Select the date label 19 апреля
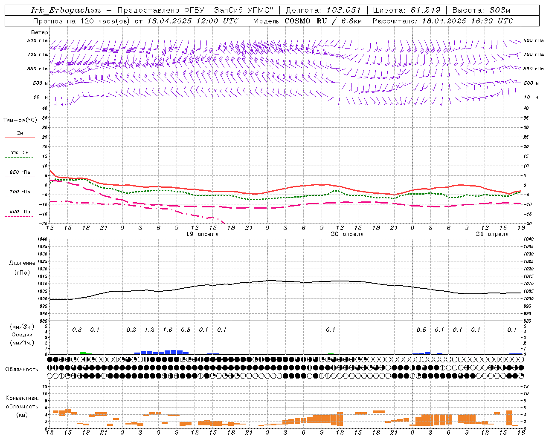This screenshot has width=546, height=436. click(202, 234)
